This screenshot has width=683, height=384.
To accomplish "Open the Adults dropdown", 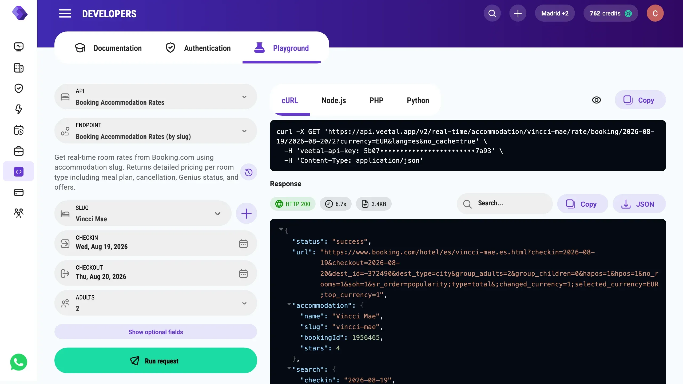I will (156, 303).
